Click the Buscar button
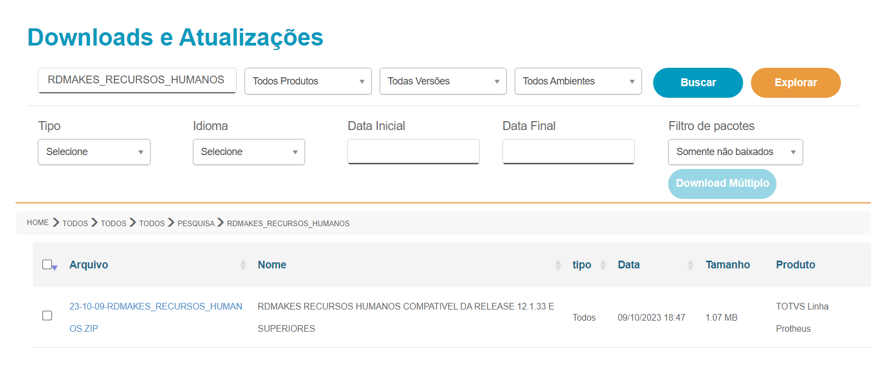Screen dimensions: 896x384 pyautogui.click(x=698, y=83)
